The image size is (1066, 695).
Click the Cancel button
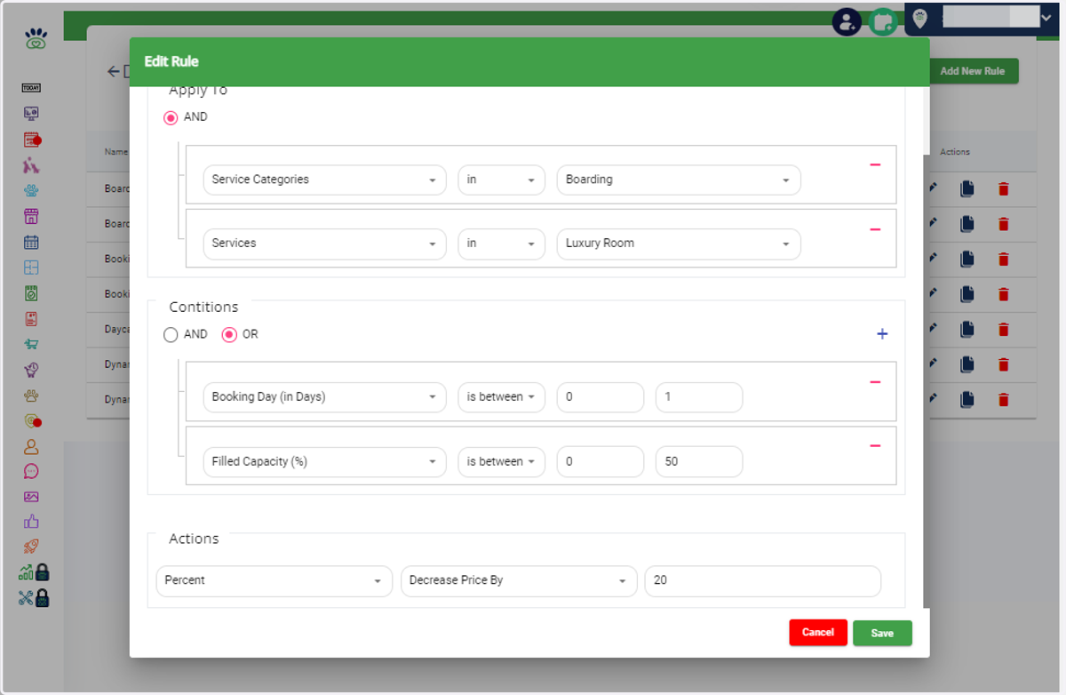coord(818,633)
